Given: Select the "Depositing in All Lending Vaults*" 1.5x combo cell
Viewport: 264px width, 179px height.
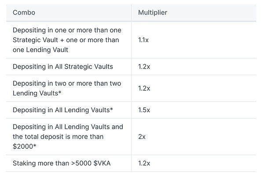Looking at the screenshot, I should point(61,110).
